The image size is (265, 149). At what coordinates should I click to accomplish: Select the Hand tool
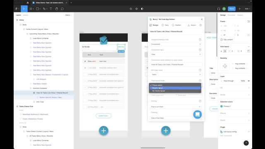[57, 9]
